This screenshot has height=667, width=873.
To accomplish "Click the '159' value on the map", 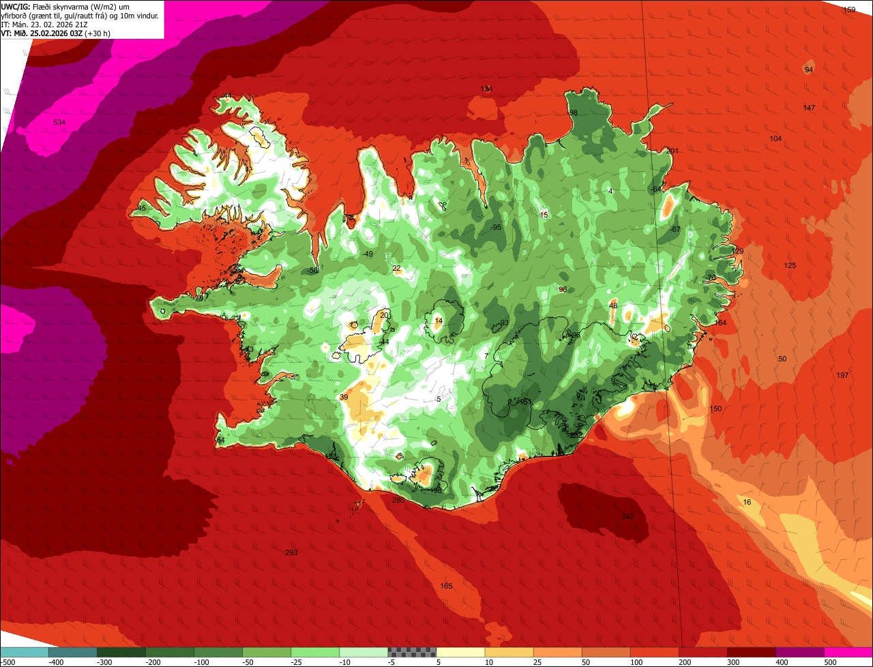I will point(849,10).
